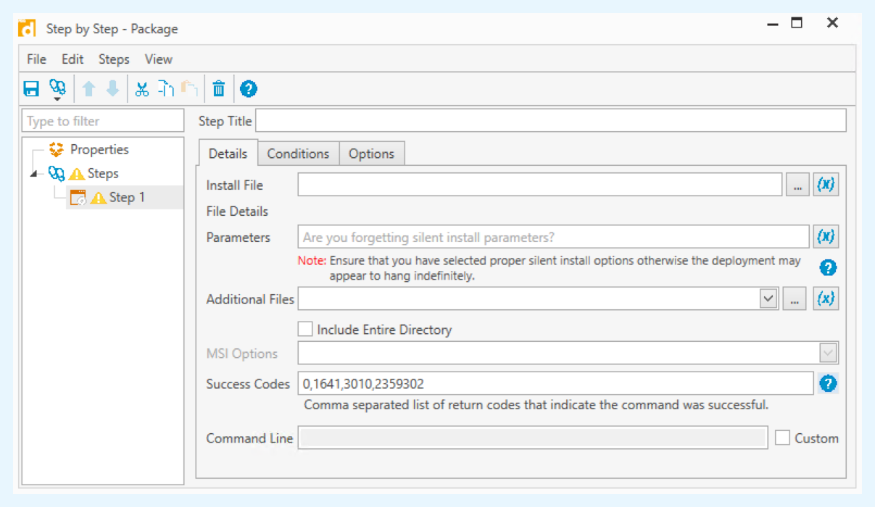Open help for silent install parameters note
This screenshot has height=507, width=875.
[828, 268]
